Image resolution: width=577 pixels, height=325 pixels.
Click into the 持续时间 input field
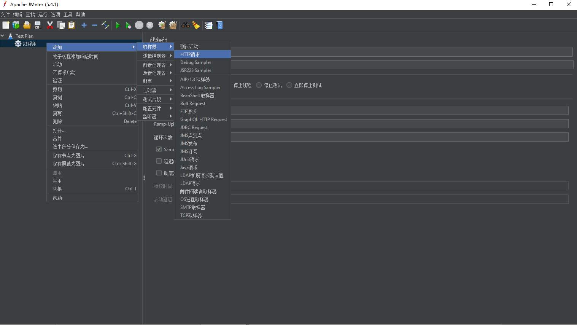tap(399, 186)
